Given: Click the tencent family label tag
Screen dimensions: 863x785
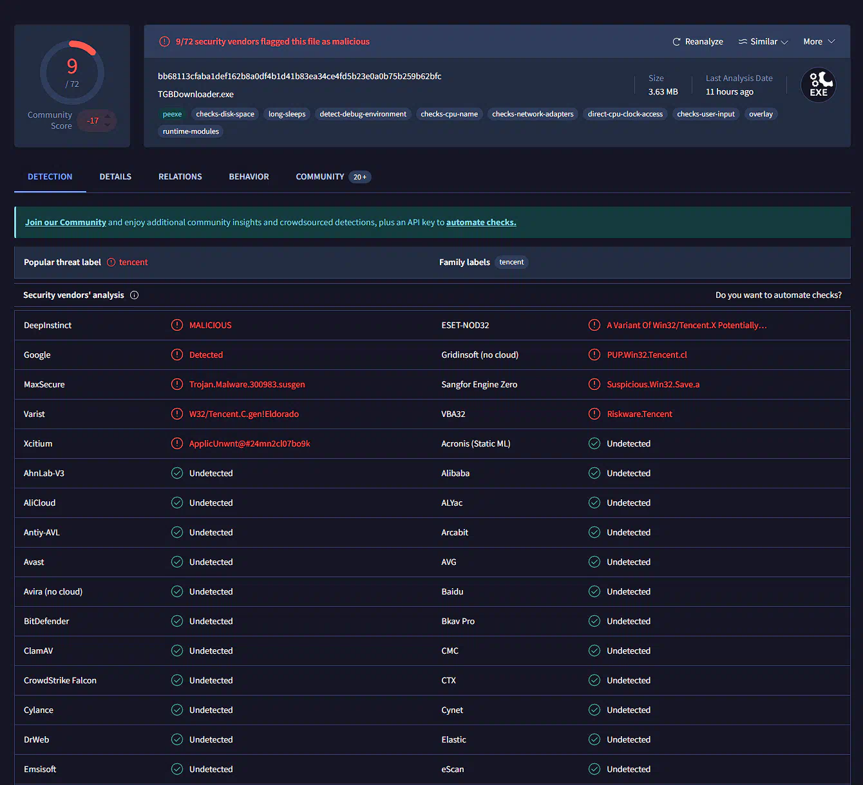Looking at the screenshot, I should 511,263.
